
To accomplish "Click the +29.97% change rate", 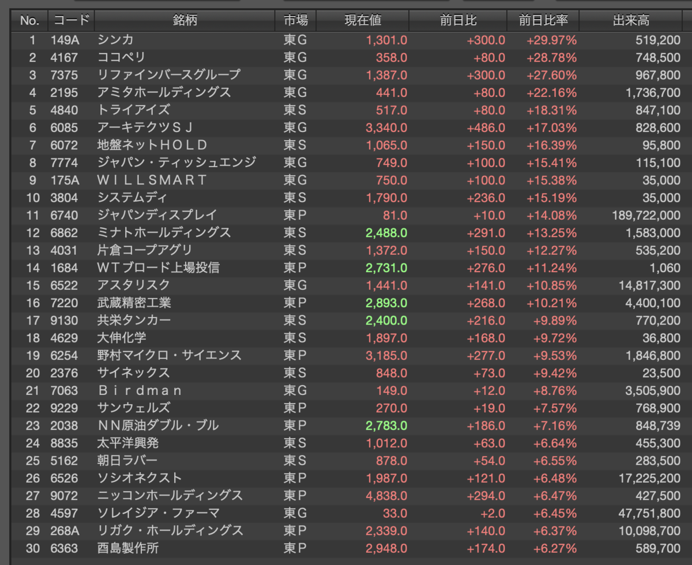I will (x=551, y=40).
